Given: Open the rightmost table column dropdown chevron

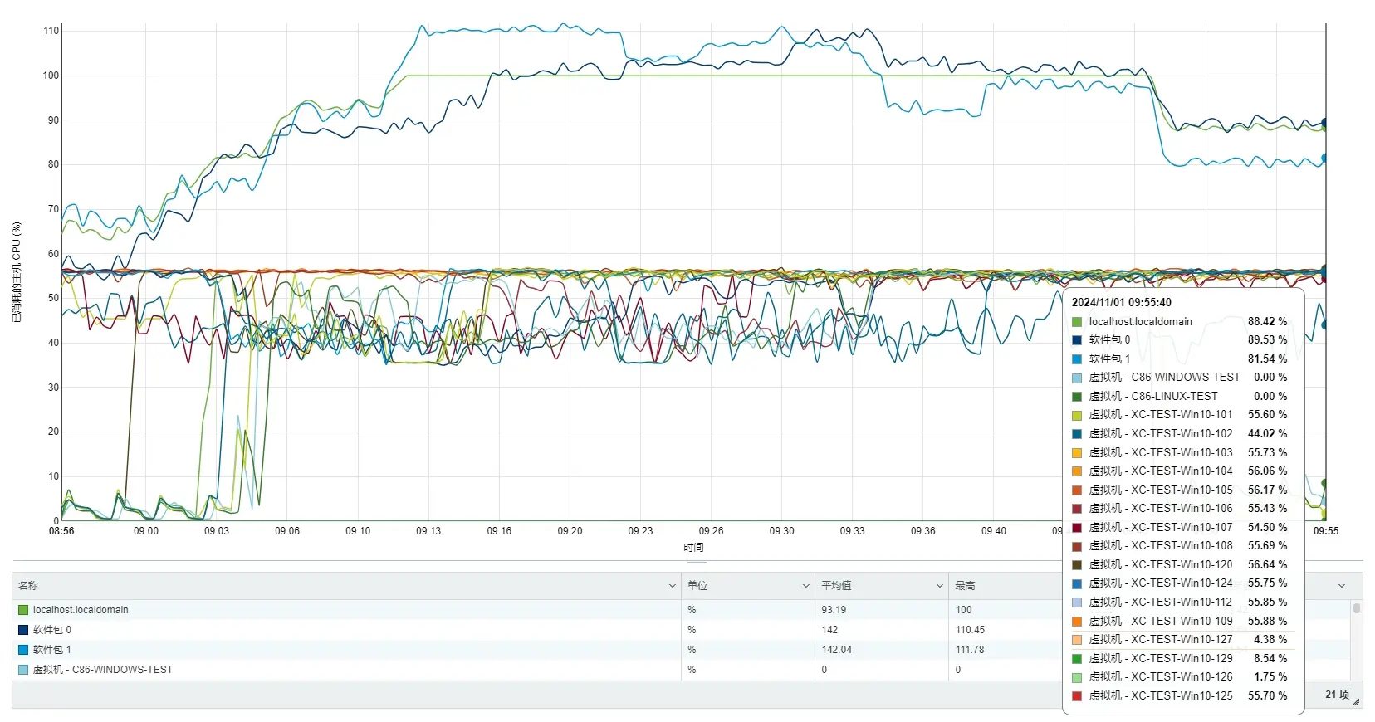Looking at the screenshot, I should (x=1341, y=586).
